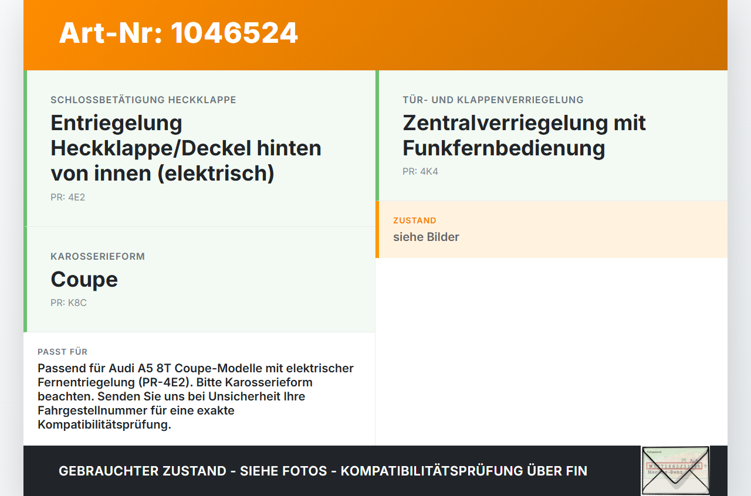
Task: Click the Gebrauchter Zustand footer banner text
Action: pos(323,471)
